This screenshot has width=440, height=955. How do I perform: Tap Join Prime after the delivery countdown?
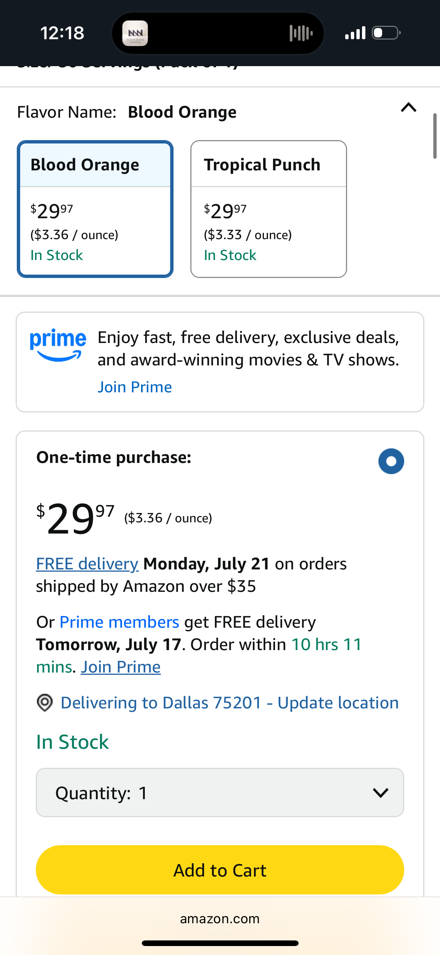121,667
